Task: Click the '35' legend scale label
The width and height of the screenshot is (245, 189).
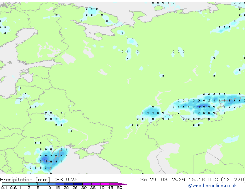Action: 93,187
